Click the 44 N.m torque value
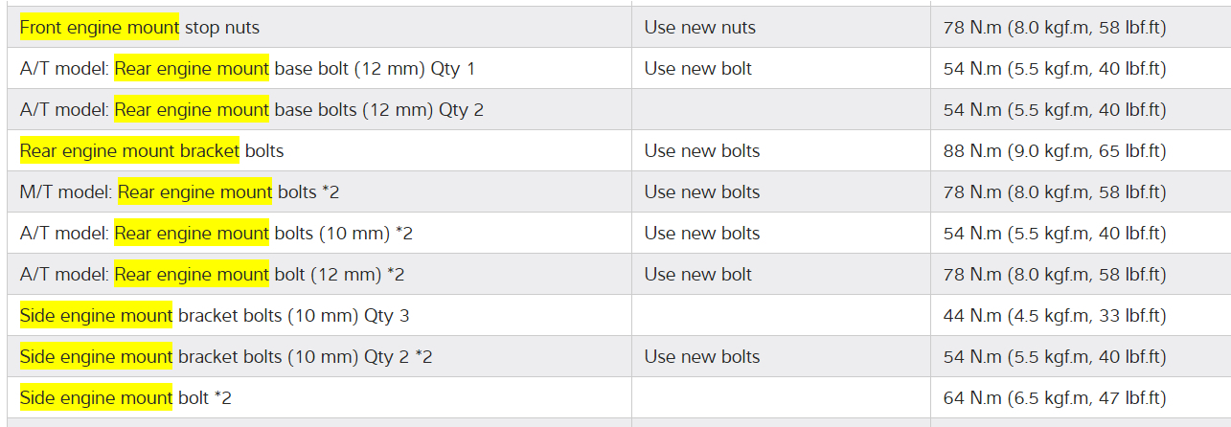Screen dimensions: 1231x427 point(1054,316)
